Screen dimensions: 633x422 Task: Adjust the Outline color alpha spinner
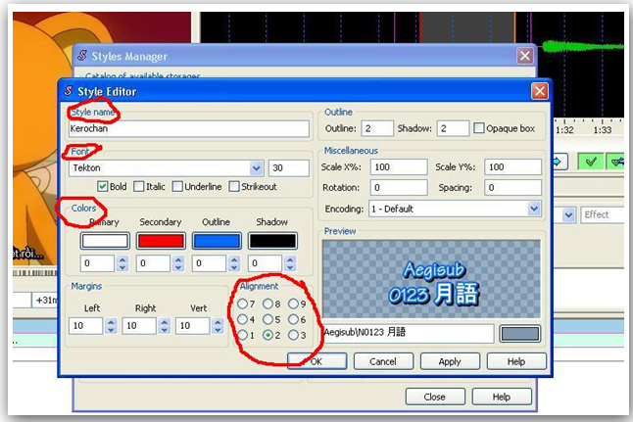234,263
